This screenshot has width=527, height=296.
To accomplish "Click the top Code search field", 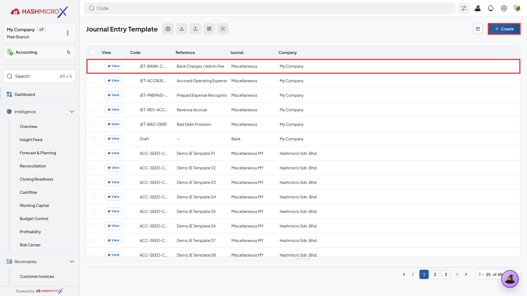I will (270, 8).
